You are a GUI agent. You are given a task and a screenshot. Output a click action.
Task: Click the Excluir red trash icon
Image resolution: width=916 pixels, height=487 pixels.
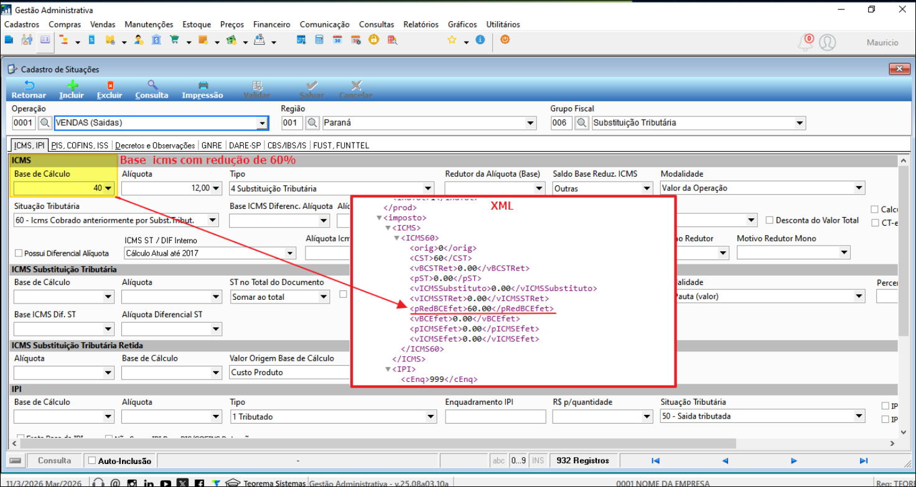click(110, 86)
